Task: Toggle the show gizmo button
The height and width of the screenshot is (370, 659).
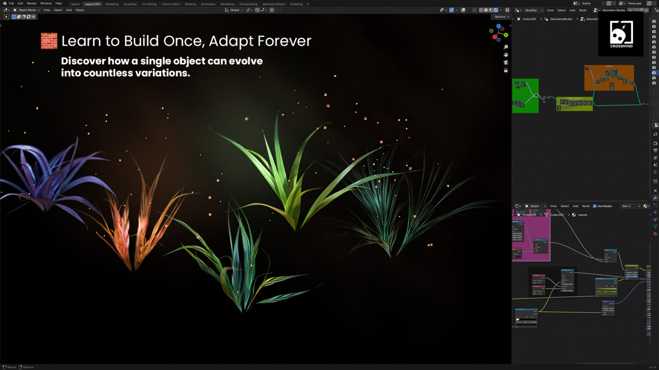Action: [451, 10]
